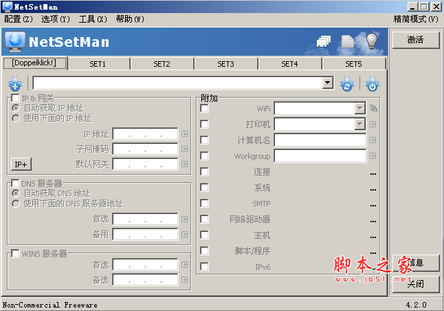Image resolution: width=444 pixels, height=311 pixels.
Task: Click the note page icon in header
Action: pos(348,41)
